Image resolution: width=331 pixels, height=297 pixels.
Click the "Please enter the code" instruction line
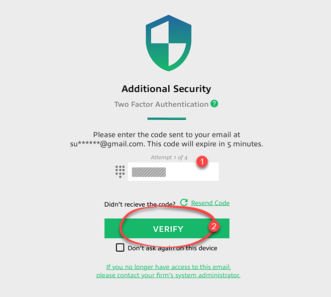167,135
